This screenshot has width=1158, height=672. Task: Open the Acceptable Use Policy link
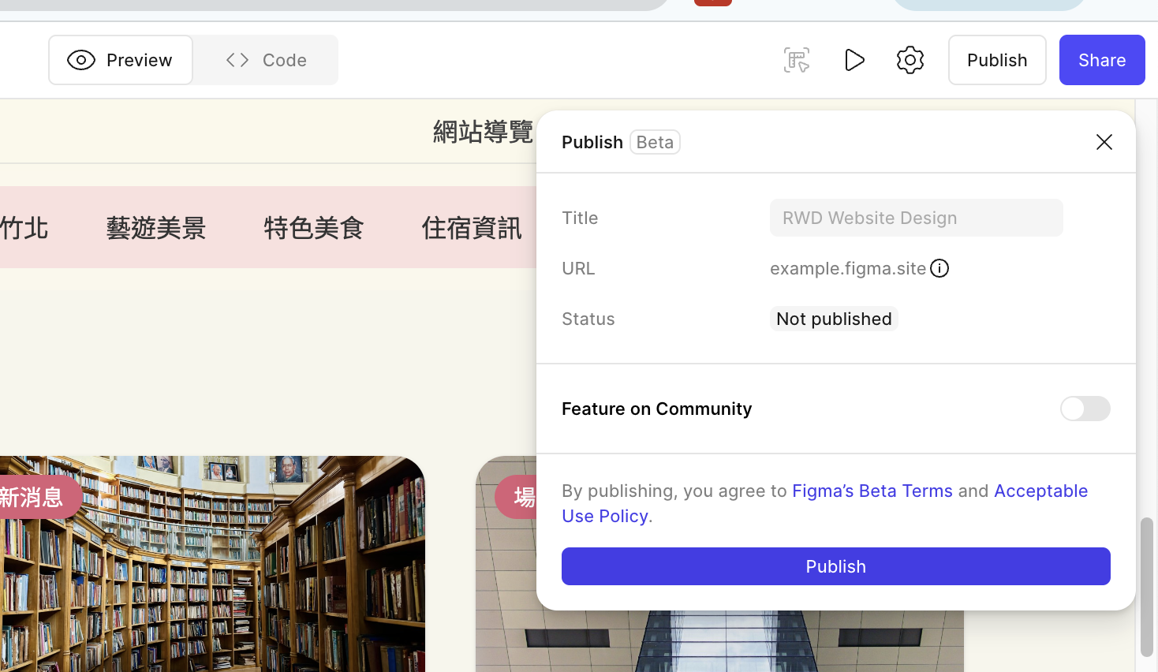coord(1040,491)
